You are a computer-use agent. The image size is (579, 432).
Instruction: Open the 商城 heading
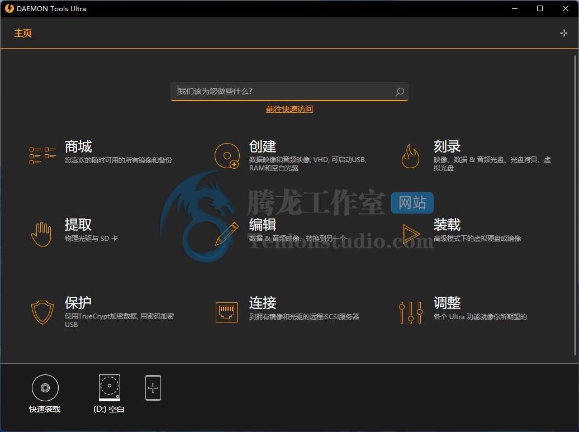(x=78, y=146)
